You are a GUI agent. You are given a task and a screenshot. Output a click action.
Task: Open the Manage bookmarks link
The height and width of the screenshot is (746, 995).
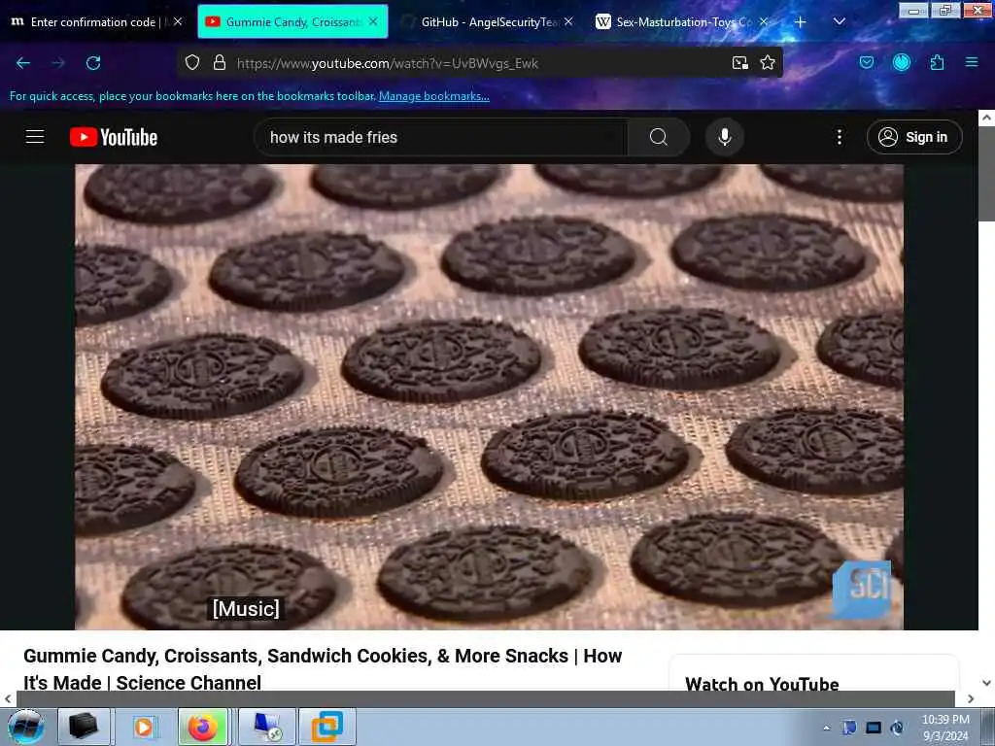pyautogui.click(x=434, y=96)
